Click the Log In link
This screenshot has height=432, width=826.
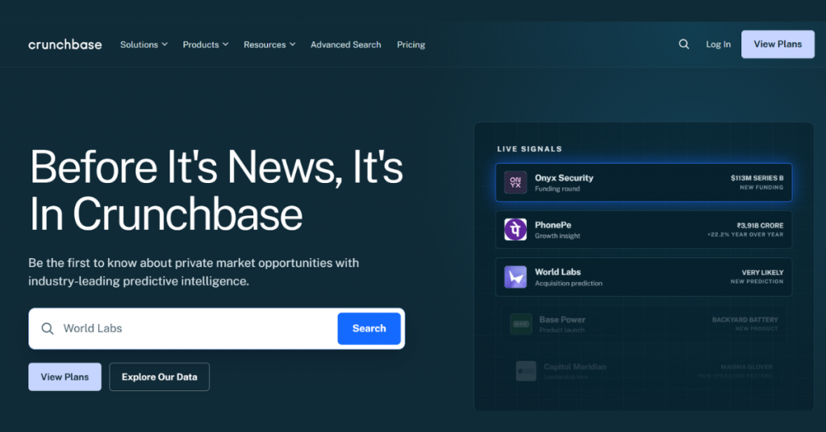point(718,44)
